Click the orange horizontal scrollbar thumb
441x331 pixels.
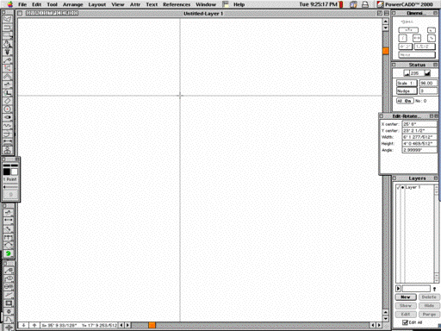[x=152, y=325]
